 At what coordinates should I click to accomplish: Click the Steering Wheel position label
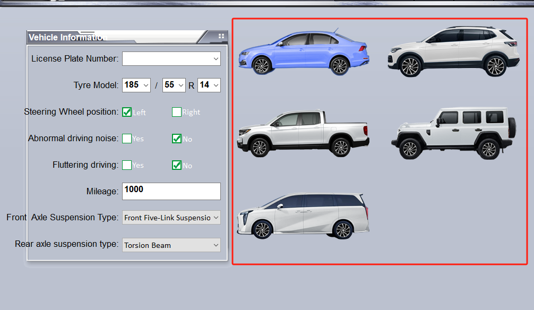71,111
